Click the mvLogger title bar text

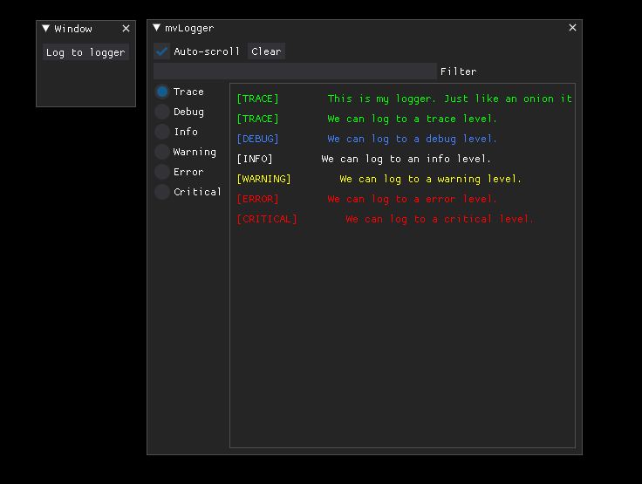[x=189, y=28]
